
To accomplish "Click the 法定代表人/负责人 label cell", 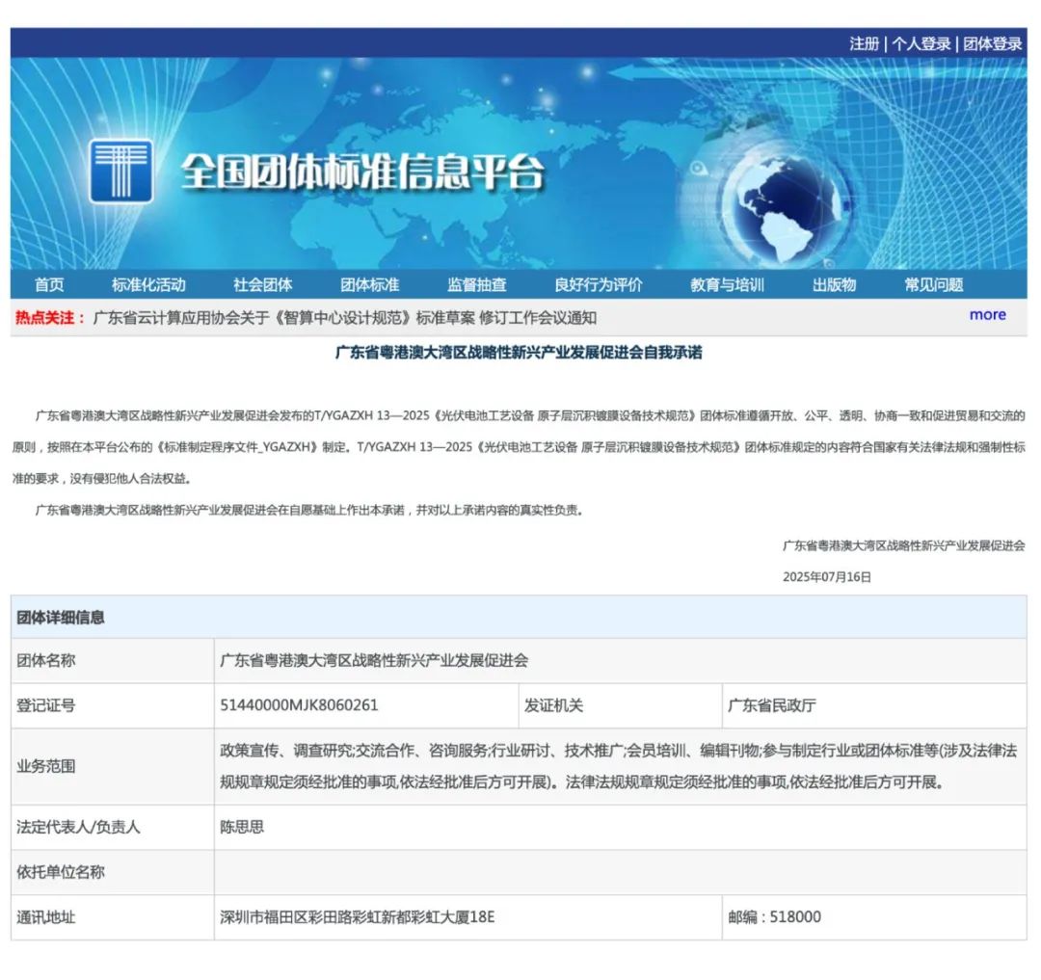I will (112, 828).
